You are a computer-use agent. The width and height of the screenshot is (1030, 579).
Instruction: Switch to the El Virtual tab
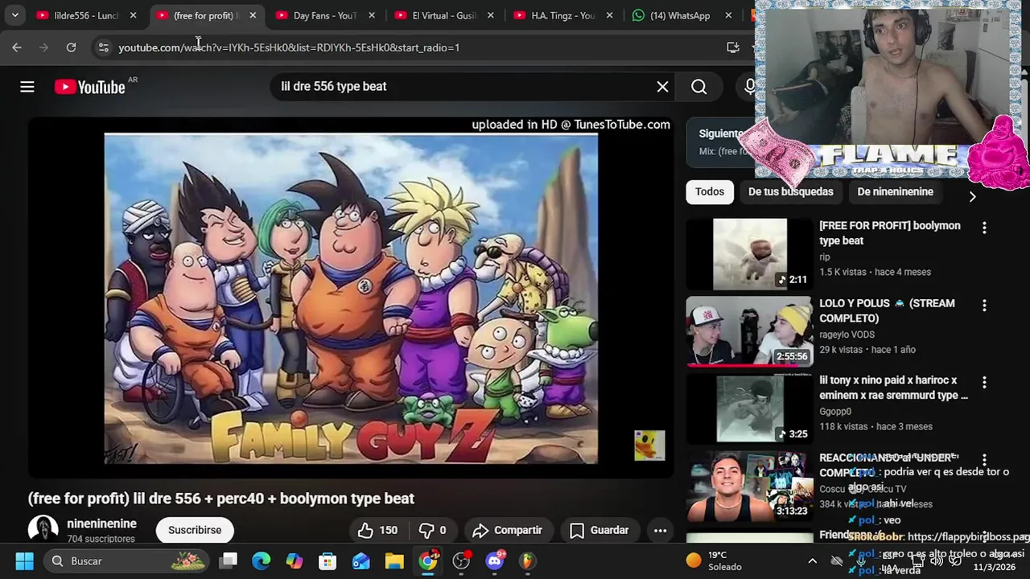coord(443,15)
